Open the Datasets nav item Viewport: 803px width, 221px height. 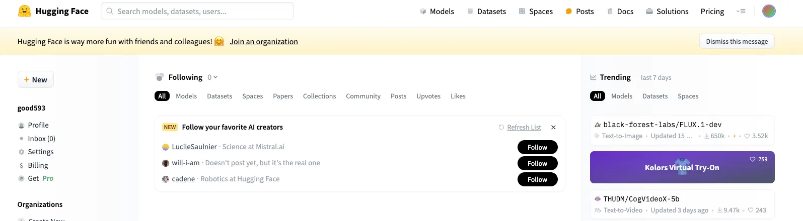point(486,11)
